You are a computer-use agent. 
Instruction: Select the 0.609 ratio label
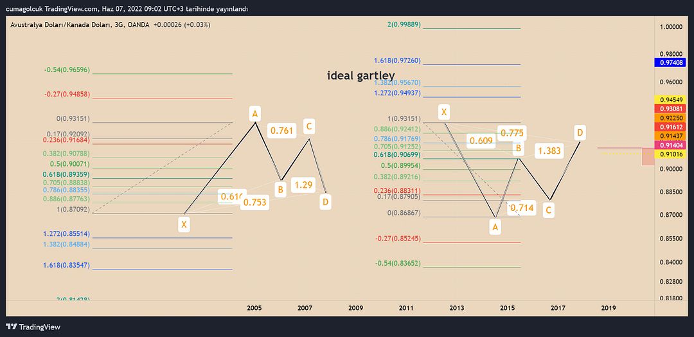[481, 141]
